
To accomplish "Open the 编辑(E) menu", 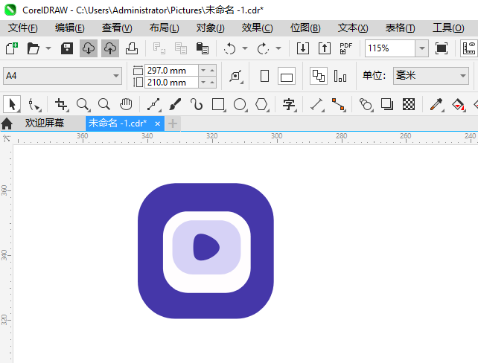I will (70, 28).
